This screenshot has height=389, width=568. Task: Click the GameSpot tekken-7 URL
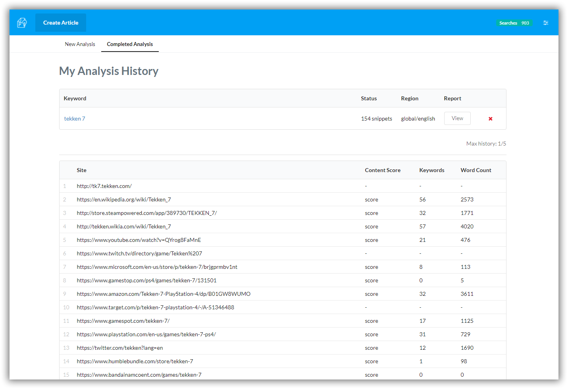(x=123, y=321)
